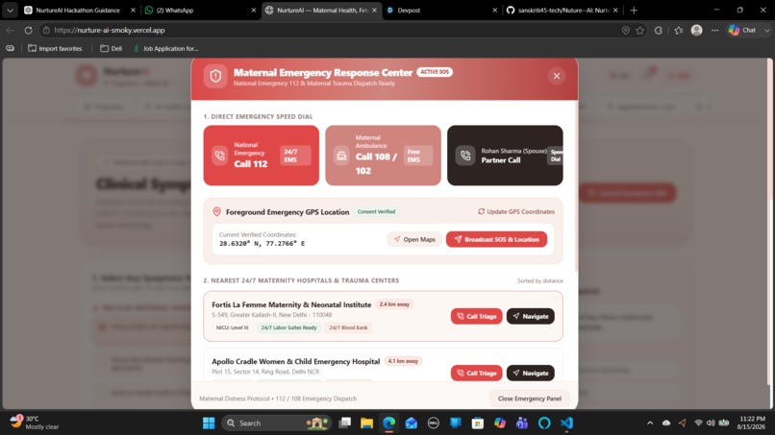Screen dimensions: 775x435
Task: Open File Explorer from taskbar
Action: pos(366,423)
